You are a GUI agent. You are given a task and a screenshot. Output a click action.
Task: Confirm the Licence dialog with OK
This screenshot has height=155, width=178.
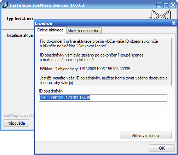[x=162, y=148]
